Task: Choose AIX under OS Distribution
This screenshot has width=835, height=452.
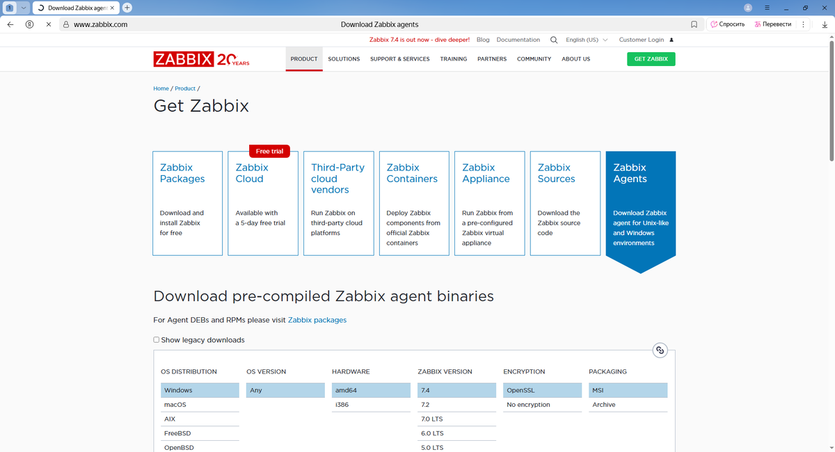Action: [x=200, y=419]
